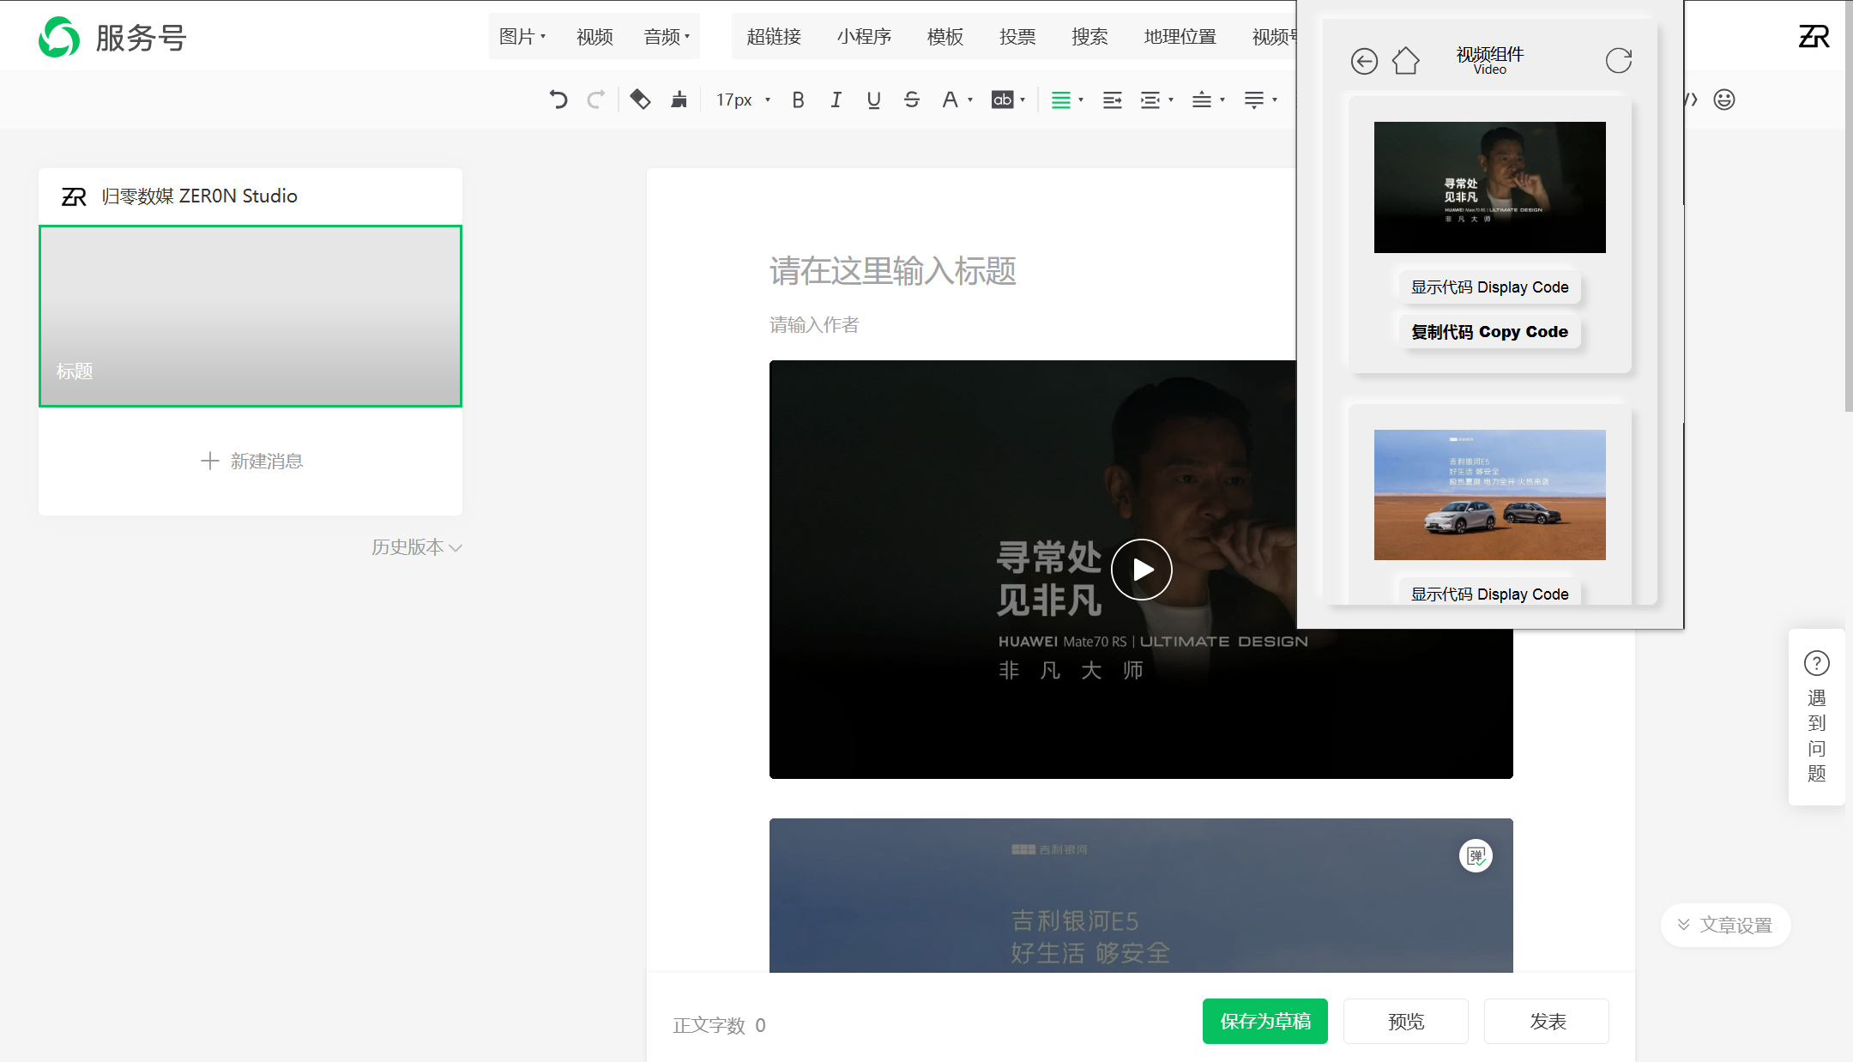The height and width of the screenshot is (1062, 1853).
Task: Click the ZR logo at top right
Action: tap(1814, 36)
